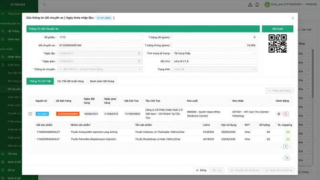Screen dimensions: 320x180
Task: Click product code 11MD0P0405DA37
Action: (48, 139)
